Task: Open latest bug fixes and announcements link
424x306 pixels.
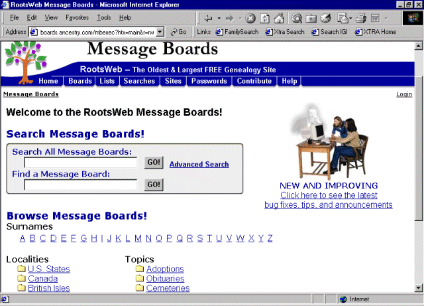Action: (x=329, y=200)
